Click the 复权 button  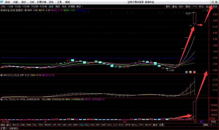point(168,6)
